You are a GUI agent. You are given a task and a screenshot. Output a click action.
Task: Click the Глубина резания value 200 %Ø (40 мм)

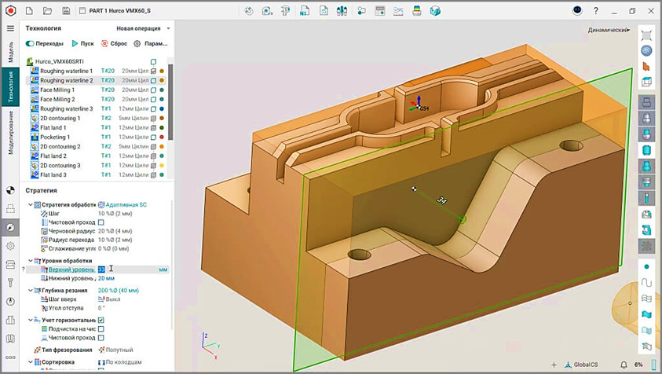[119, 291]
